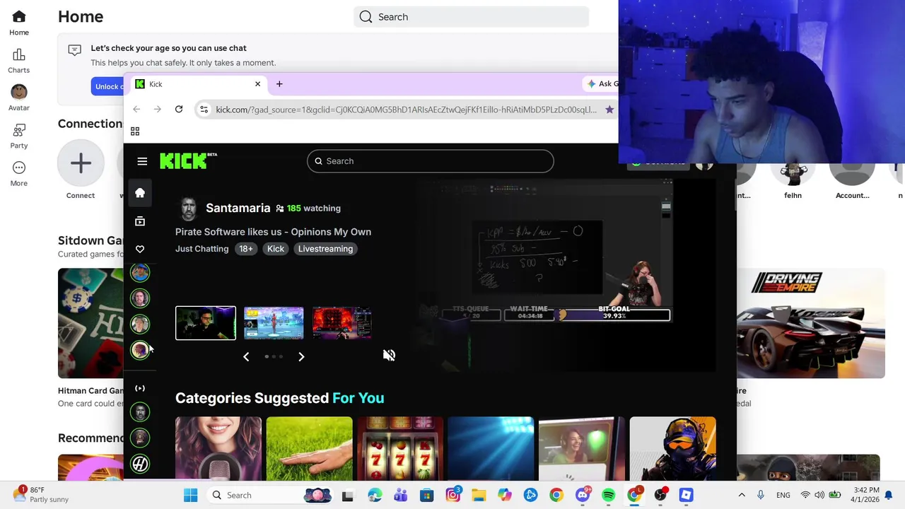Open browser apps grid icon
This screenshot has width=905, height=509.
(x=135, y=131)
